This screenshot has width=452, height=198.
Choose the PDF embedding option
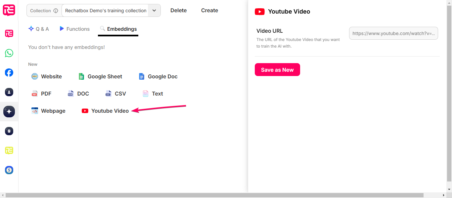click(x=42, y=94)
